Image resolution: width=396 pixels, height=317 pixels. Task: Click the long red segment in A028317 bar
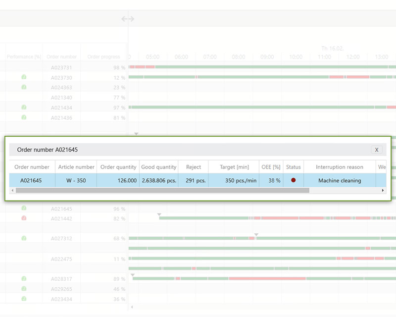(x=267, y=278)
